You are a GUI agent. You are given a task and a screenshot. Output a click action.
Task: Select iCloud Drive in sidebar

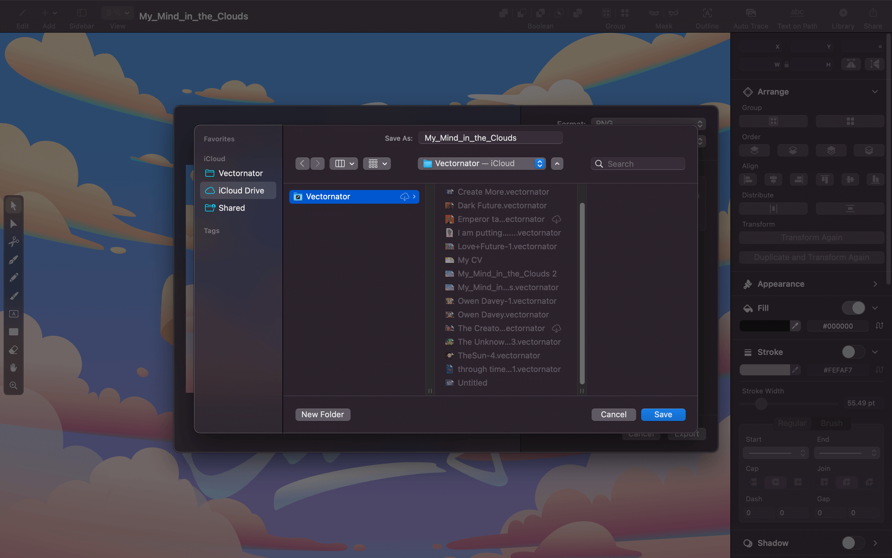[x=238, y=190]
